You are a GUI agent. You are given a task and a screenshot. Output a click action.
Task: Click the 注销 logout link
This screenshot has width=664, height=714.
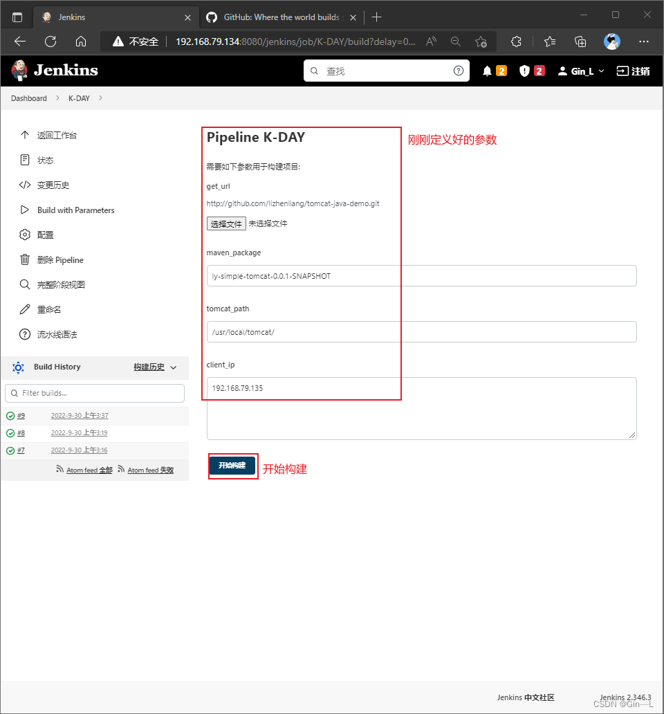tap(633, 71)
